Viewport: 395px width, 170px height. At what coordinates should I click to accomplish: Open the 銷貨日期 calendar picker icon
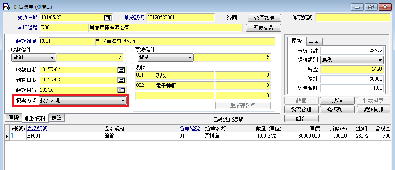(108, 18)
